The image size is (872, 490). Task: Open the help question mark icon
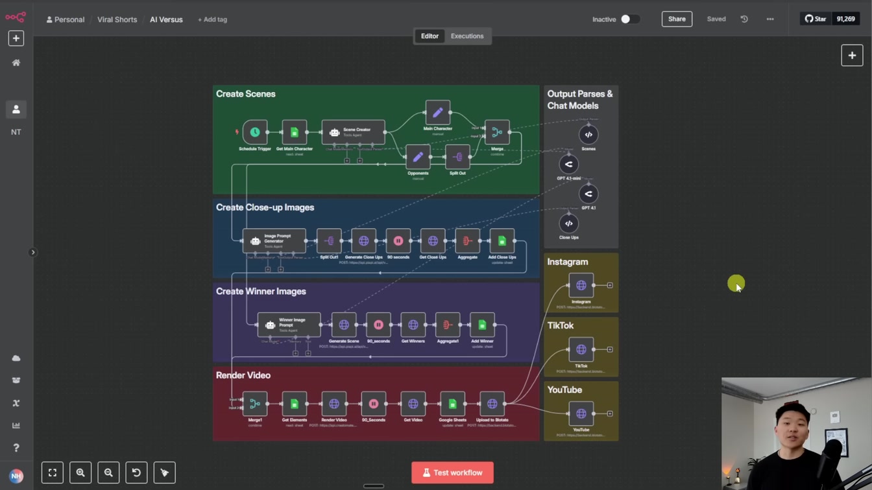click(16, 448)
